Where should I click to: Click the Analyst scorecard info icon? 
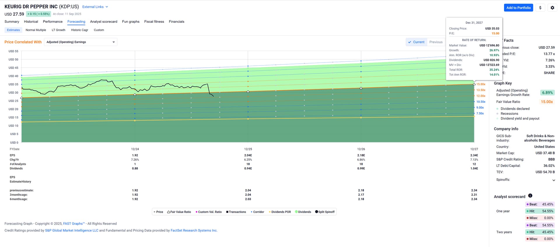click(530, 196)
